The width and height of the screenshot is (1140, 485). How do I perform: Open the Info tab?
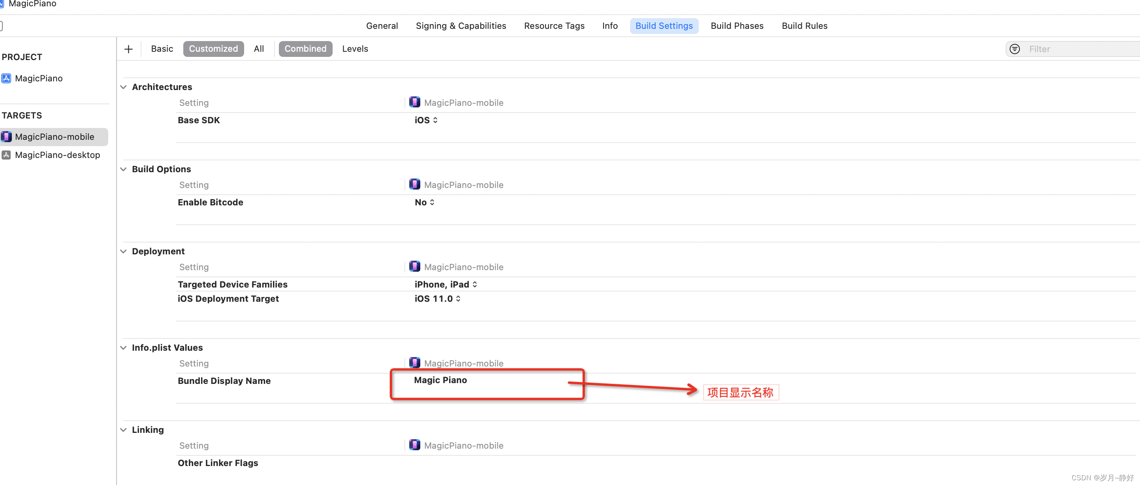(610, 26)
